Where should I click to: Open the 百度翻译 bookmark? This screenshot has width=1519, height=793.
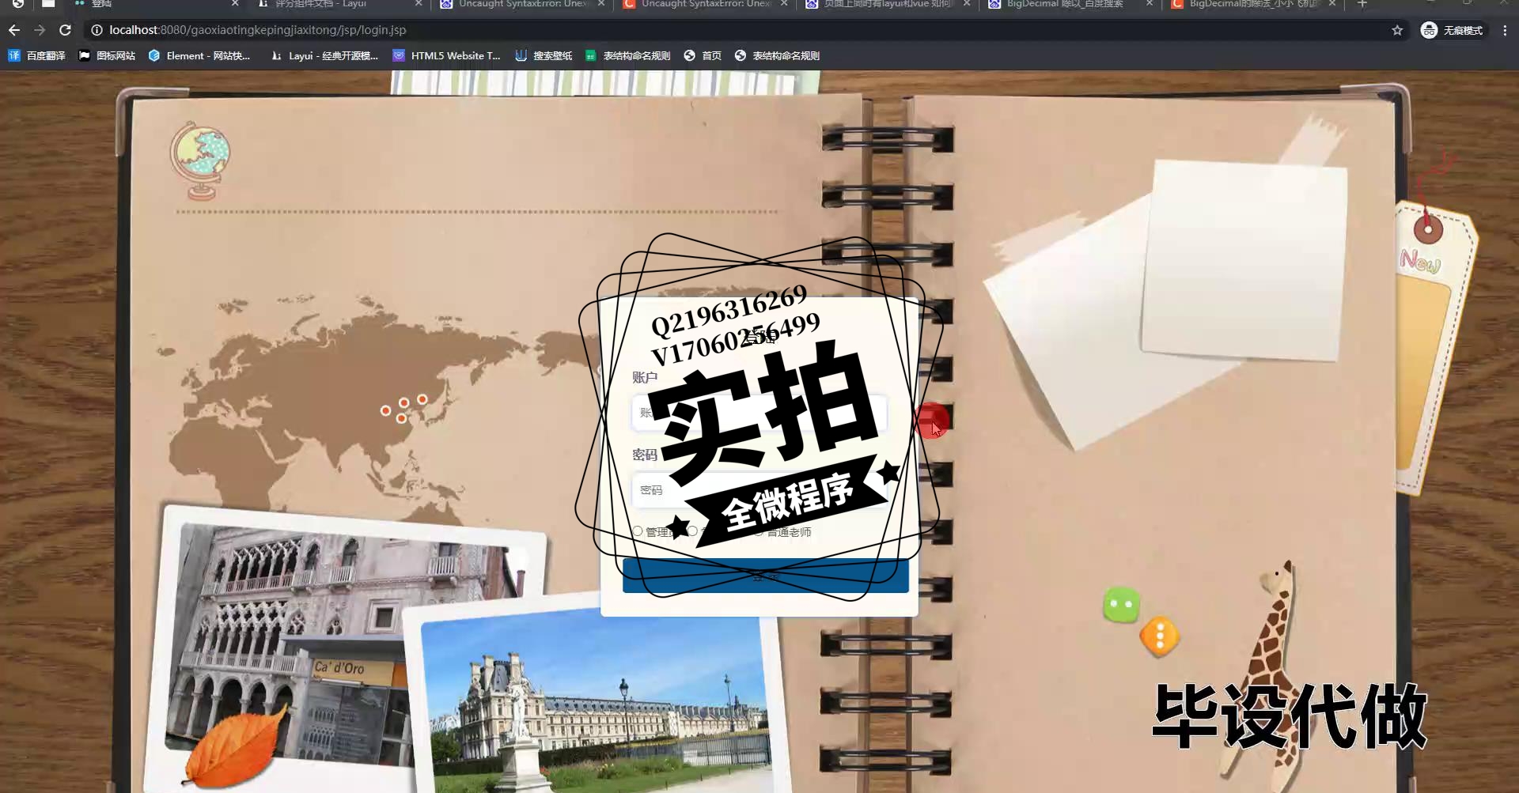[36, 55]
